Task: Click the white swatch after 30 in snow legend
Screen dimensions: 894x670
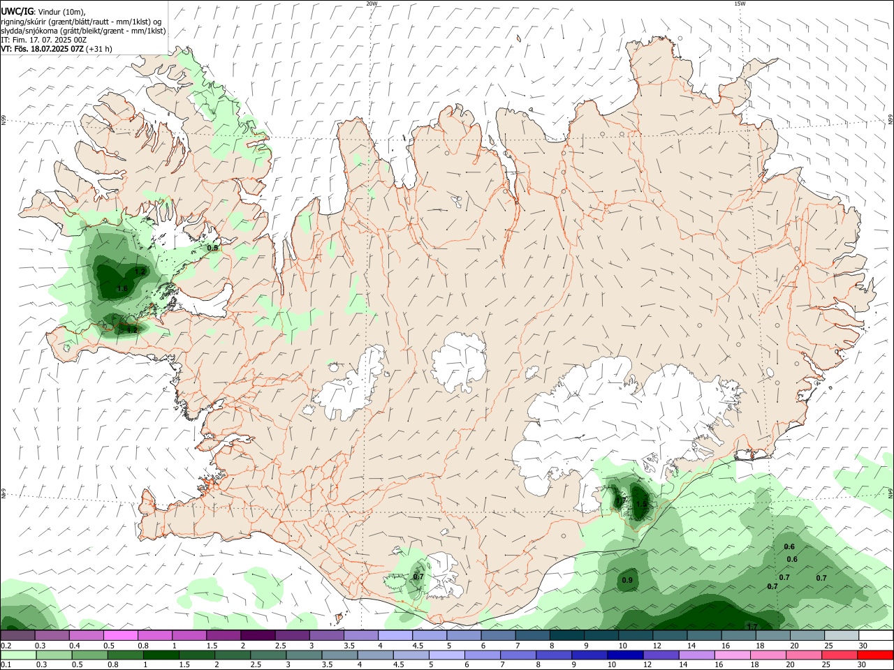Action: tap(877, 635)
